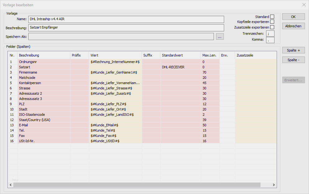
Task: Select the PLZ description cell
Action: pos(44,104)
